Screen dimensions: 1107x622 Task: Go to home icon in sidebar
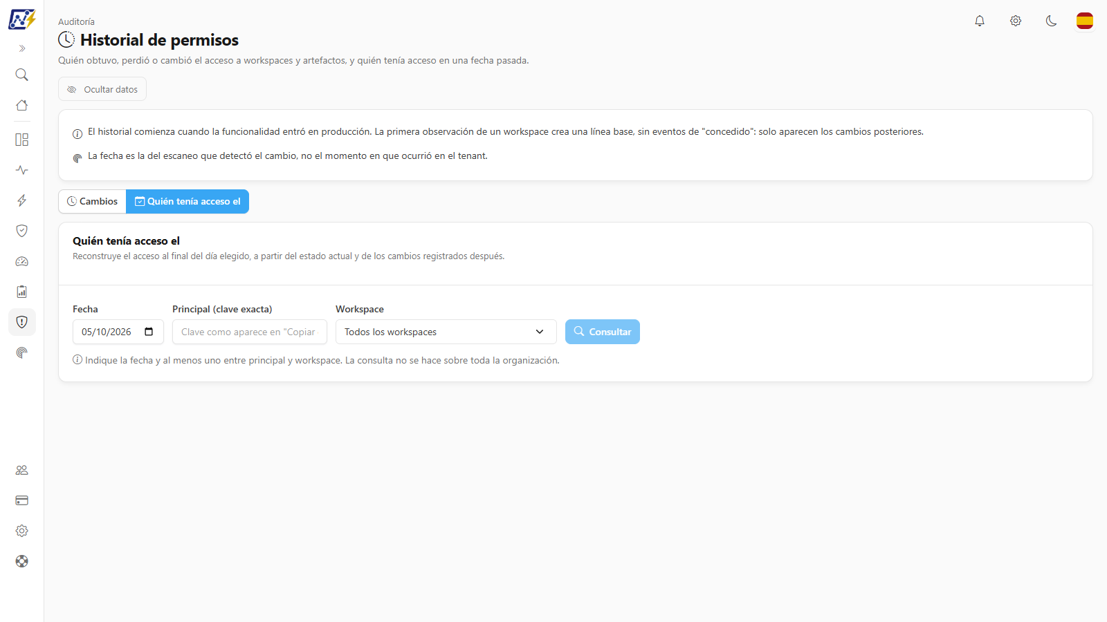[22, 105]
